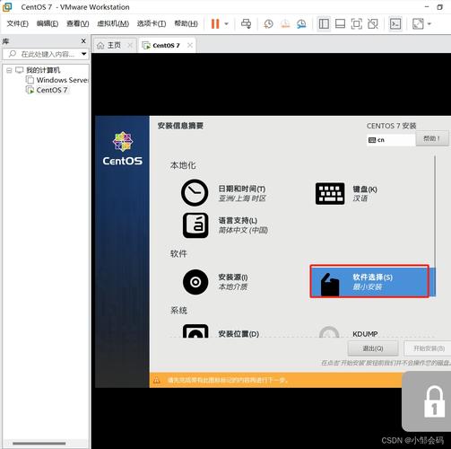Enter full screen mode icon
The image size is (451, 449).
[356, 23]
